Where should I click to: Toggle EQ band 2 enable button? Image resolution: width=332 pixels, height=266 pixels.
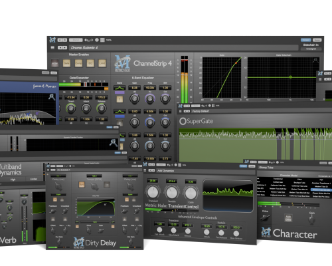click(120, 123)
